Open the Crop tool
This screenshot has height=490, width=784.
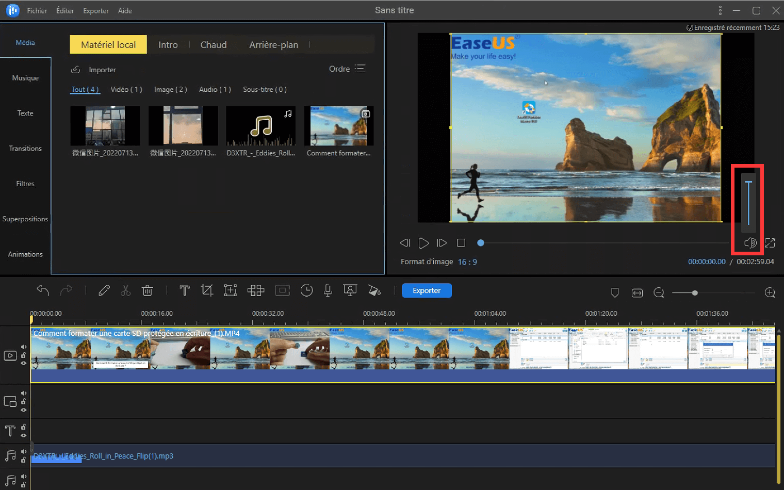(207, 290)
